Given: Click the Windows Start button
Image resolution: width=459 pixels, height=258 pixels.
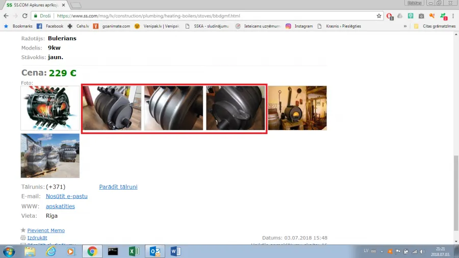Looking at the screenshot, I should coord(9,251).
